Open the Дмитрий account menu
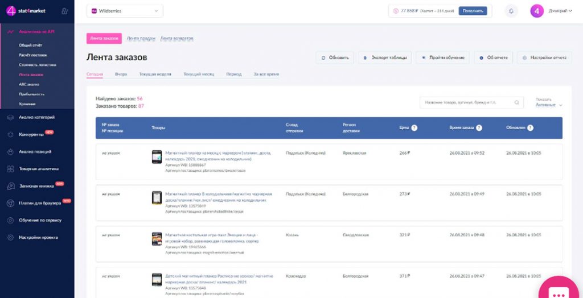The image size is (583, 298). 560,11
